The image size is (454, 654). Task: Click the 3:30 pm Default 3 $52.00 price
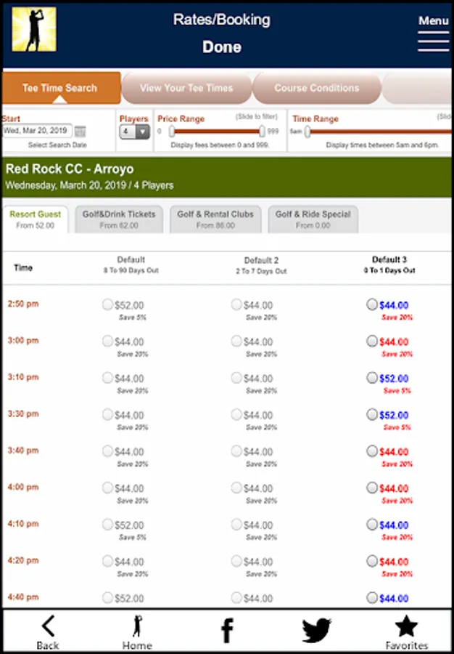394,415
